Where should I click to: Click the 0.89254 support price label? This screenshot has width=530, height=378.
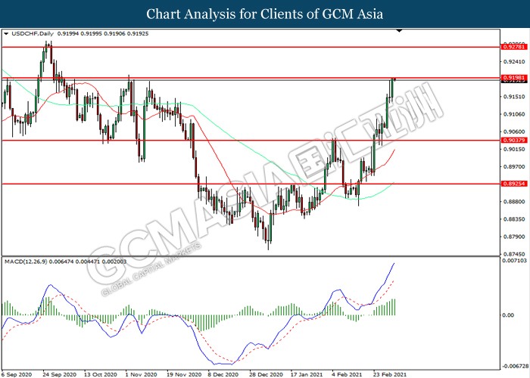click(514, 184)
